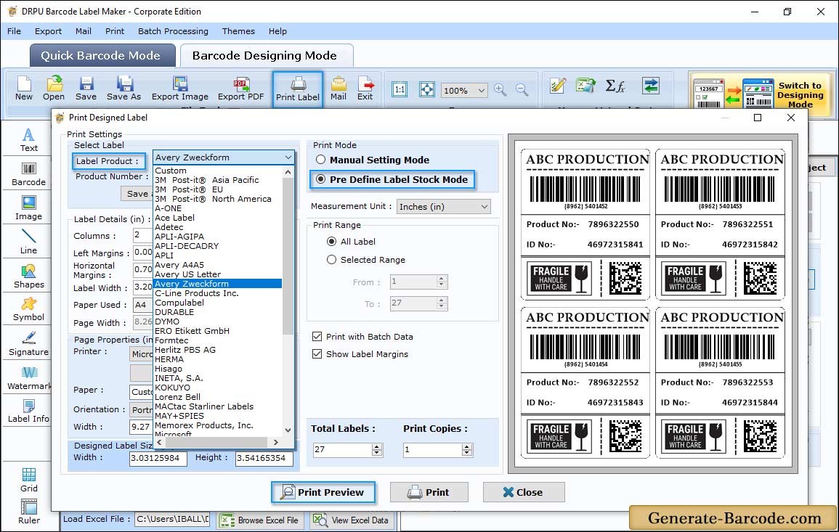Image resolution: width=839 pixels, height=532 pixels.
Task: Click the Mail toolbar icon
Action: (339, 89)
